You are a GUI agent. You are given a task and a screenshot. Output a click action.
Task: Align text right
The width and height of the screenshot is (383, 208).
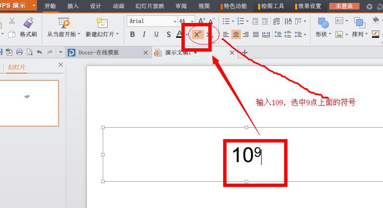point(246,34)
